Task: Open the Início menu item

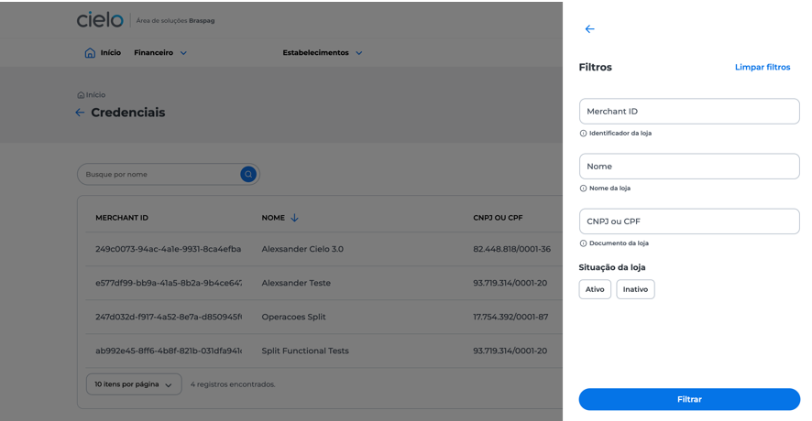Action: pos(110,53)
